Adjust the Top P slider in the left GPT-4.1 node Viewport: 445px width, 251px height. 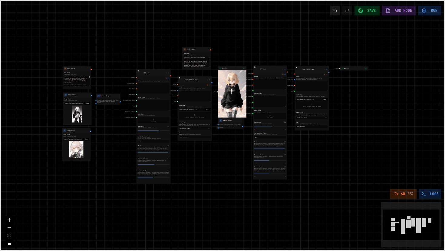pyautogui.click(x=153, y=153)
